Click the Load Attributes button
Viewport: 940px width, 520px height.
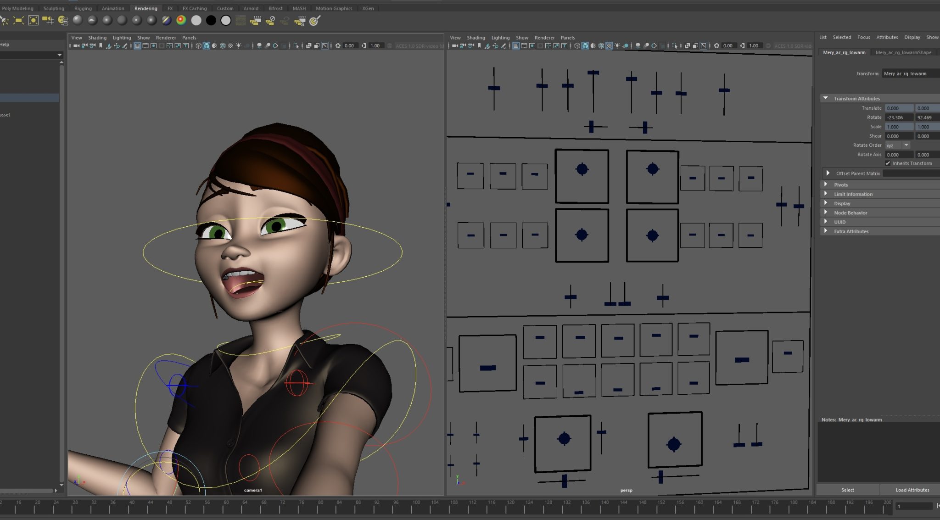click(x=912, y=490)
